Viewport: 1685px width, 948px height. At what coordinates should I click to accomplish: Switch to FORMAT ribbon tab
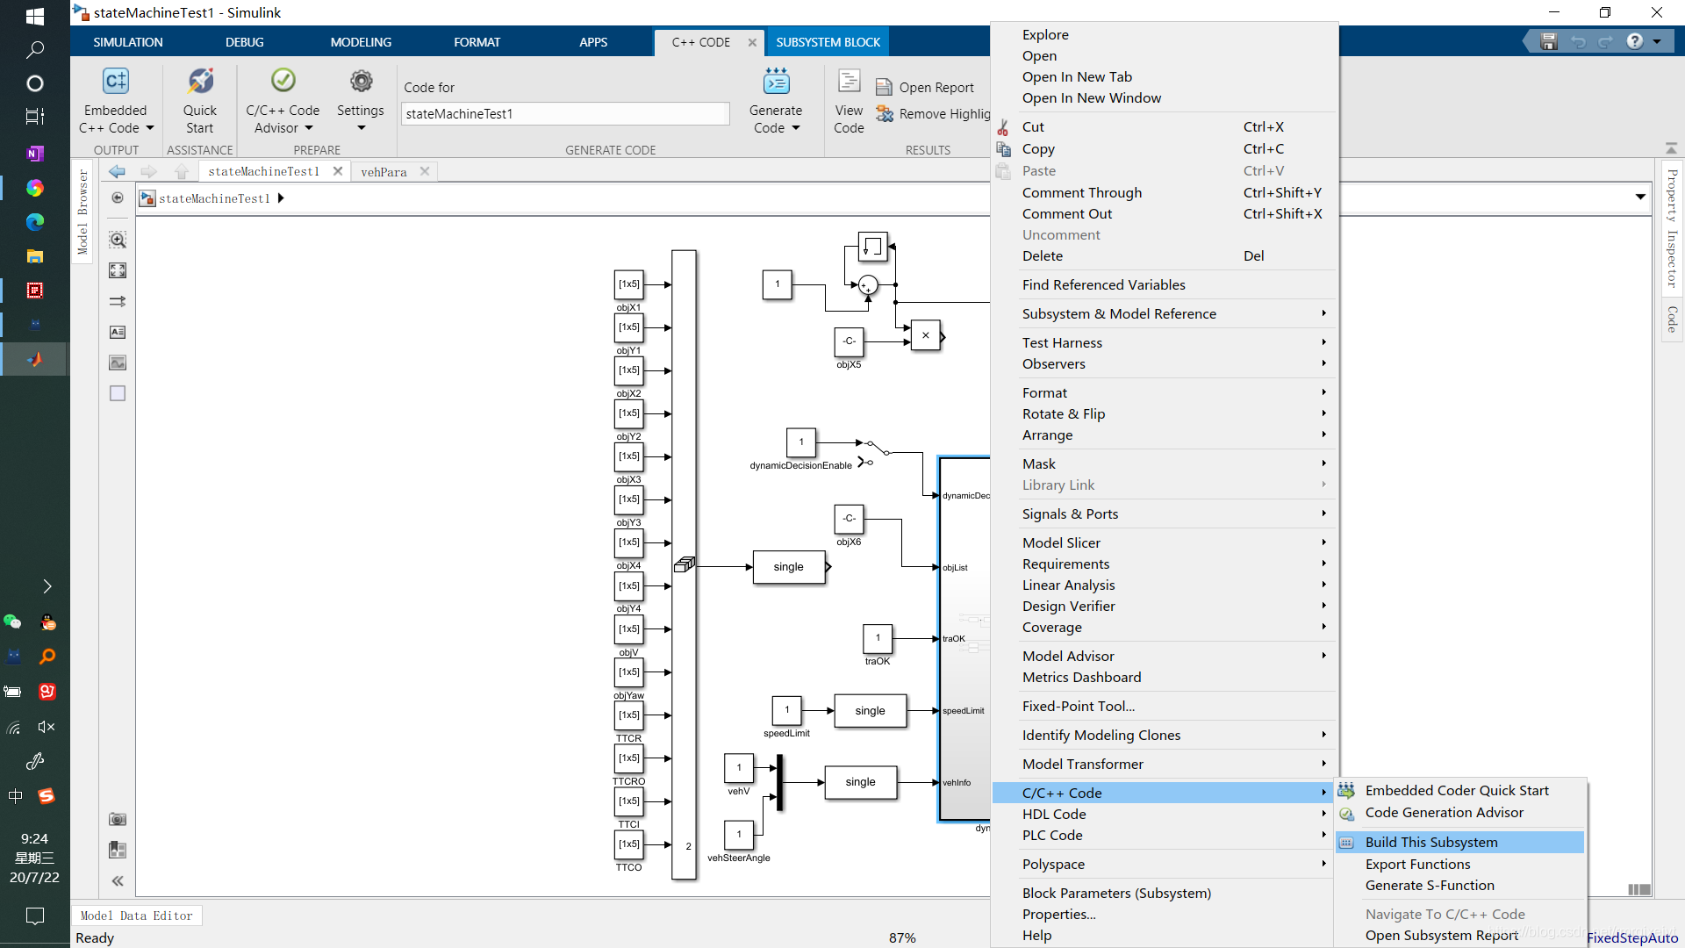coord(477,42)
